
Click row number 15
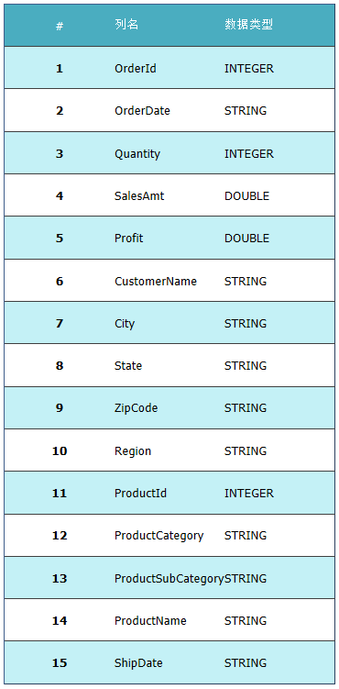coord(60,663)
